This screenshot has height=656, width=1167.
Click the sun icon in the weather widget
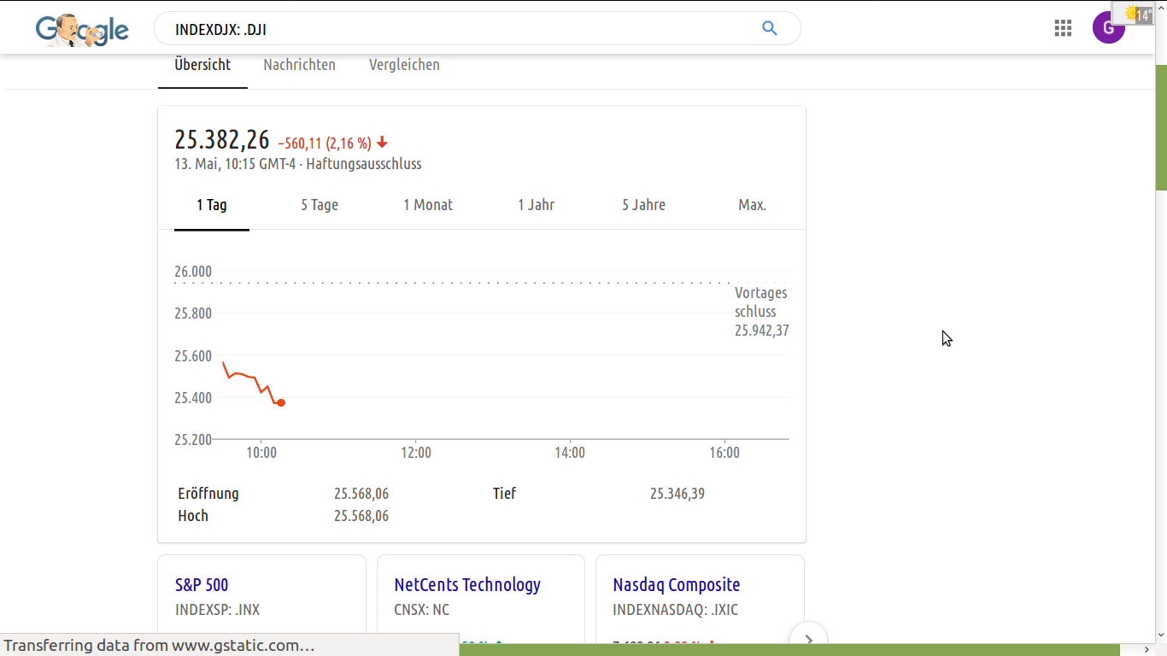click(x=1131, y=13)
